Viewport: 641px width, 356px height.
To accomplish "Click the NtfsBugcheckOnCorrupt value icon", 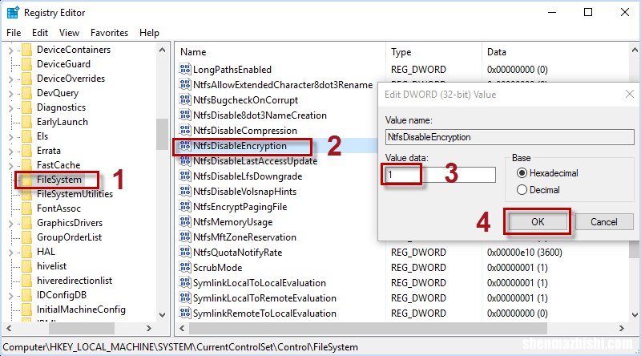I will 185,99.
